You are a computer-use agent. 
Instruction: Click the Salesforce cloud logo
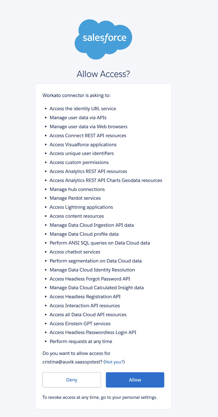103,39
